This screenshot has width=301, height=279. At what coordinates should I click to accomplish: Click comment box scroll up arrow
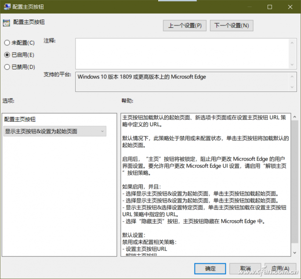[292, 43]
